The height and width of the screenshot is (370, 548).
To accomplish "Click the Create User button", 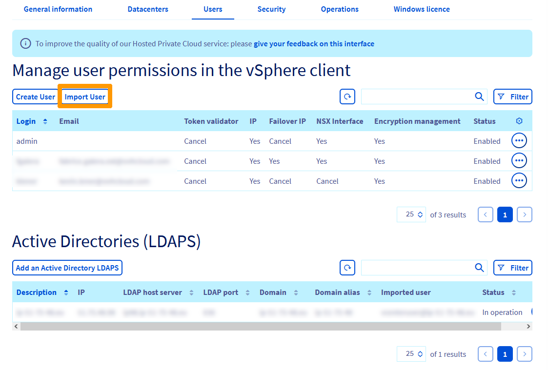I will click(x=35, y=97).
